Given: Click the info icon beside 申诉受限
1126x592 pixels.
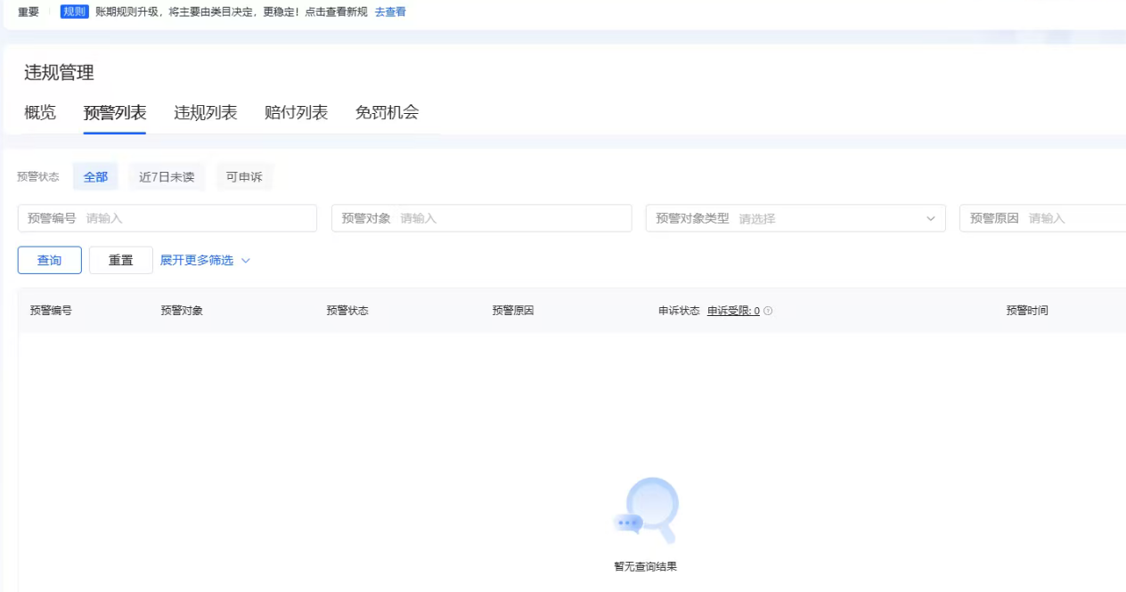Looking at the screenshot, I should [768, 311].
